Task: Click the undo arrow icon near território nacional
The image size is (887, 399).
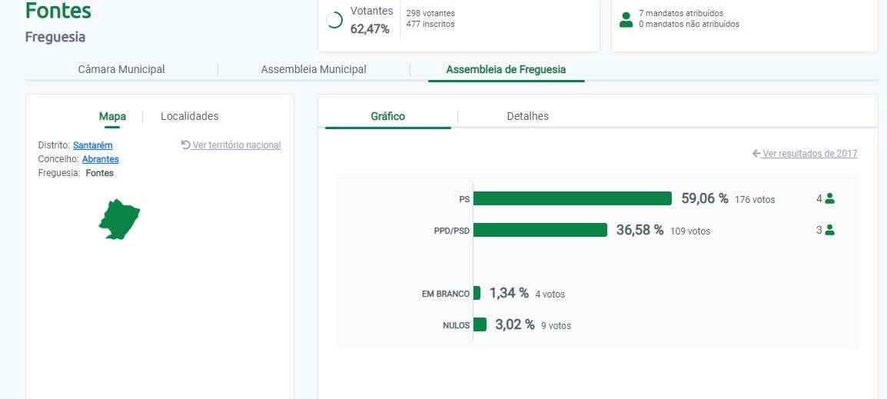Action: pyautogui.click(x=185, y=145)
